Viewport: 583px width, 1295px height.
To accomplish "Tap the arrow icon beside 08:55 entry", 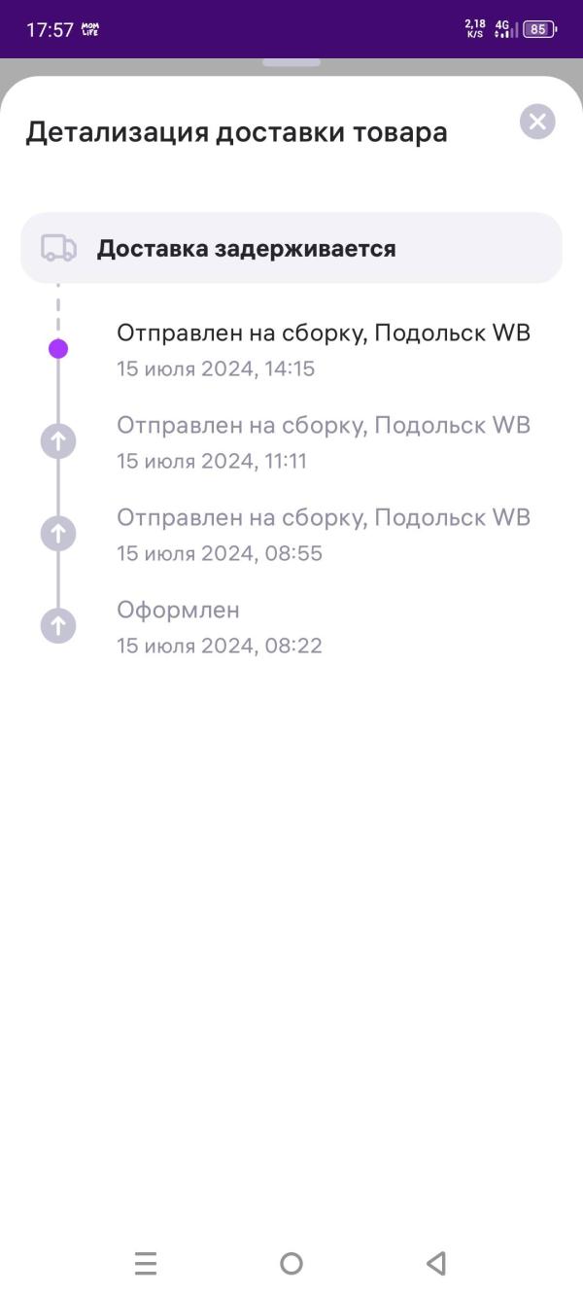I will point(58,534).
